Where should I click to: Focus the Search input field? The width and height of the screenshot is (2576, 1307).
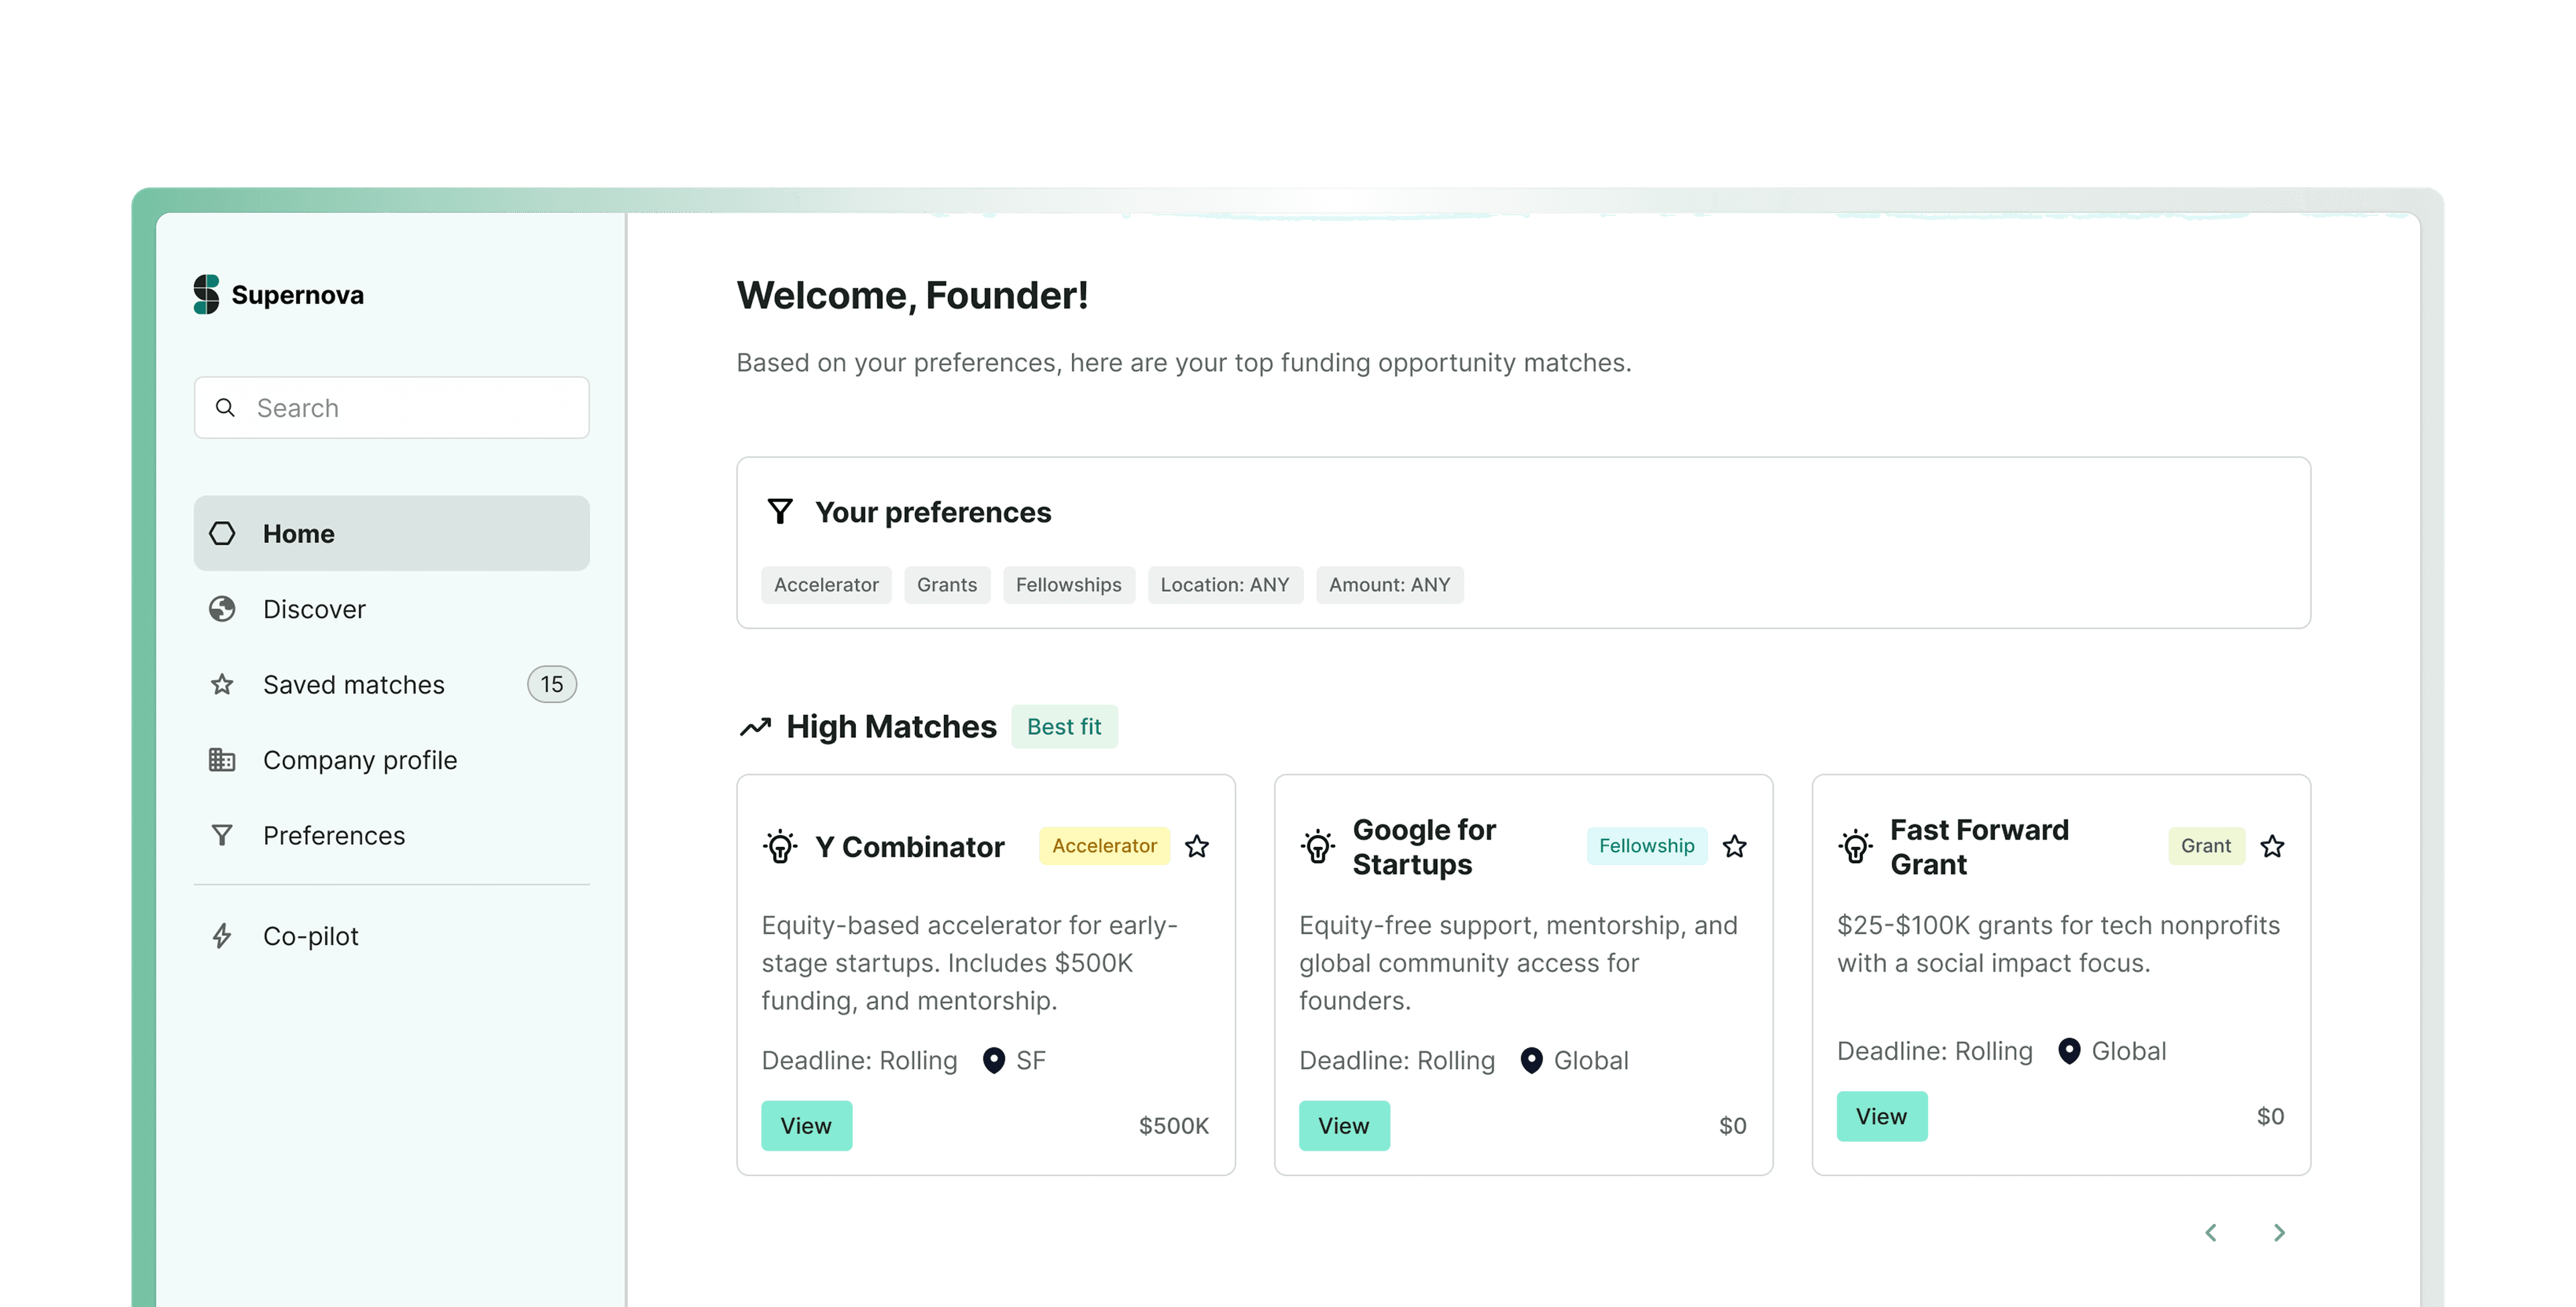click(x=410, y=408)
